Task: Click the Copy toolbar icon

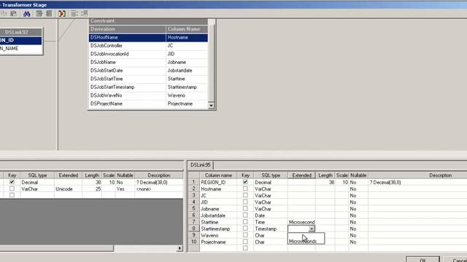Action: pyautogui.click(x=4, y=14)
